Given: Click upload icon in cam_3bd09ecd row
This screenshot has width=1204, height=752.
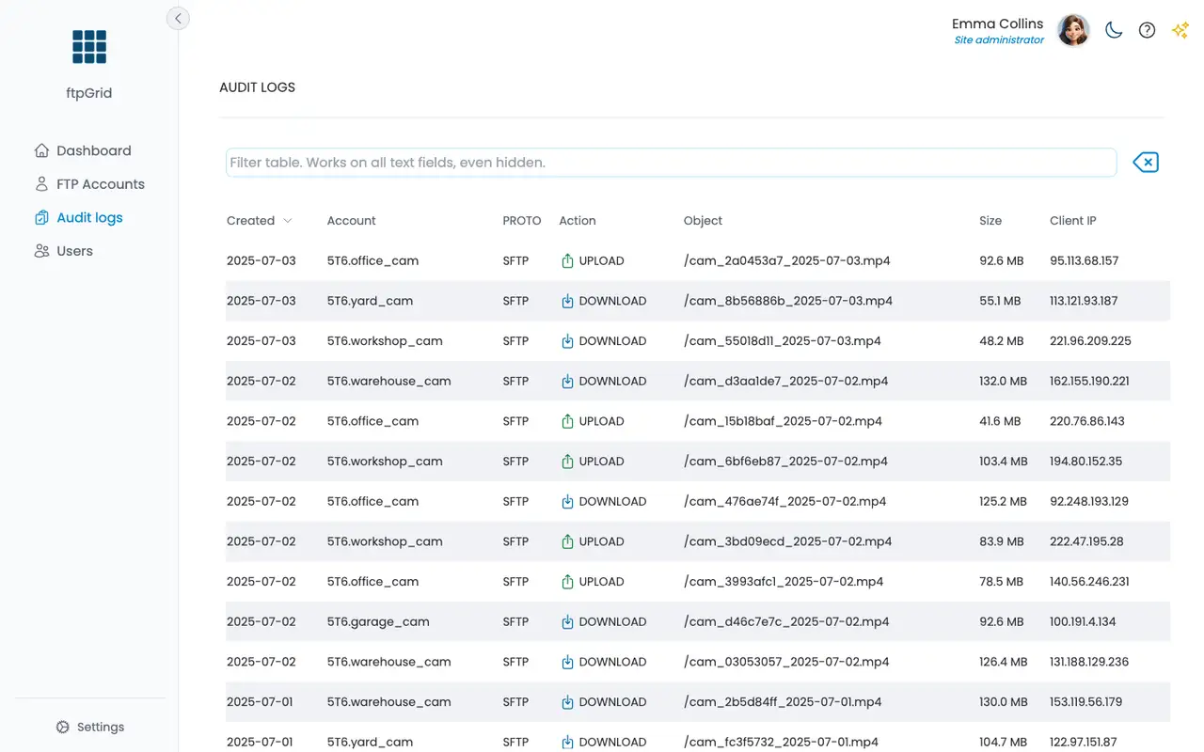Looking at the screenshot, I should click(567, 541).
